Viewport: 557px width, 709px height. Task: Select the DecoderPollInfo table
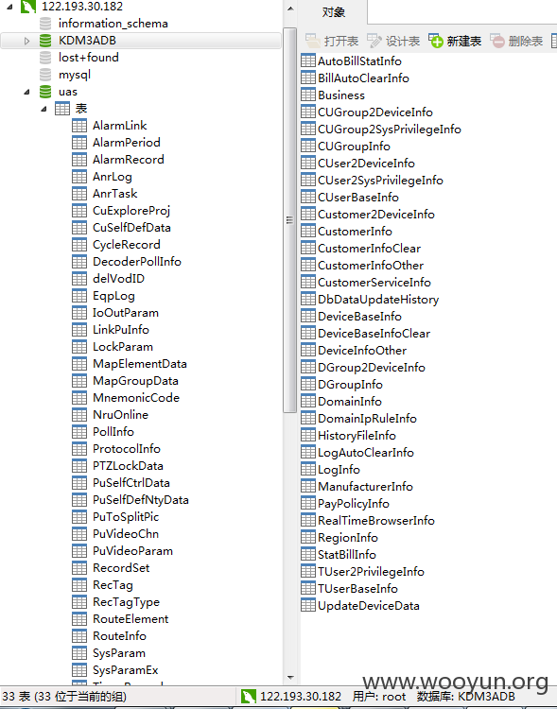pos(136,262)
